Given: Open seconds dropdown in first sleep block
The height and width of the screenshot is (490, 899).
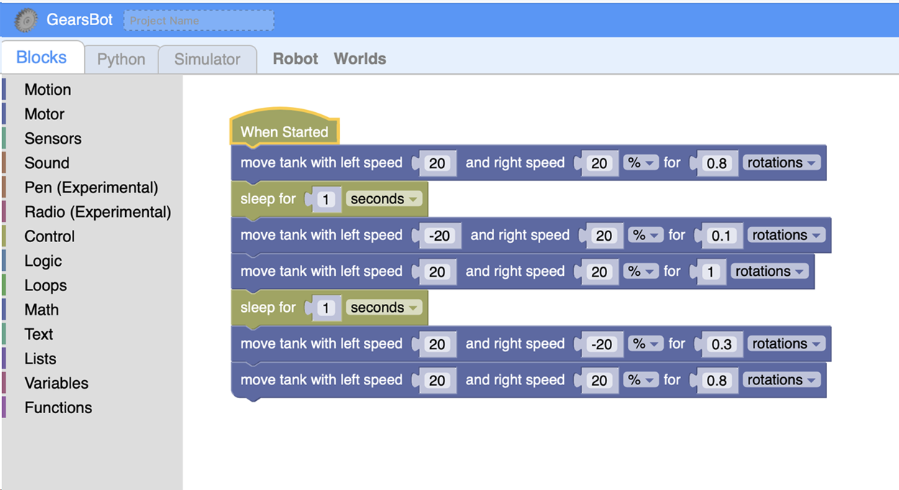Looking at the screenshot, I should tap(384, 199).
